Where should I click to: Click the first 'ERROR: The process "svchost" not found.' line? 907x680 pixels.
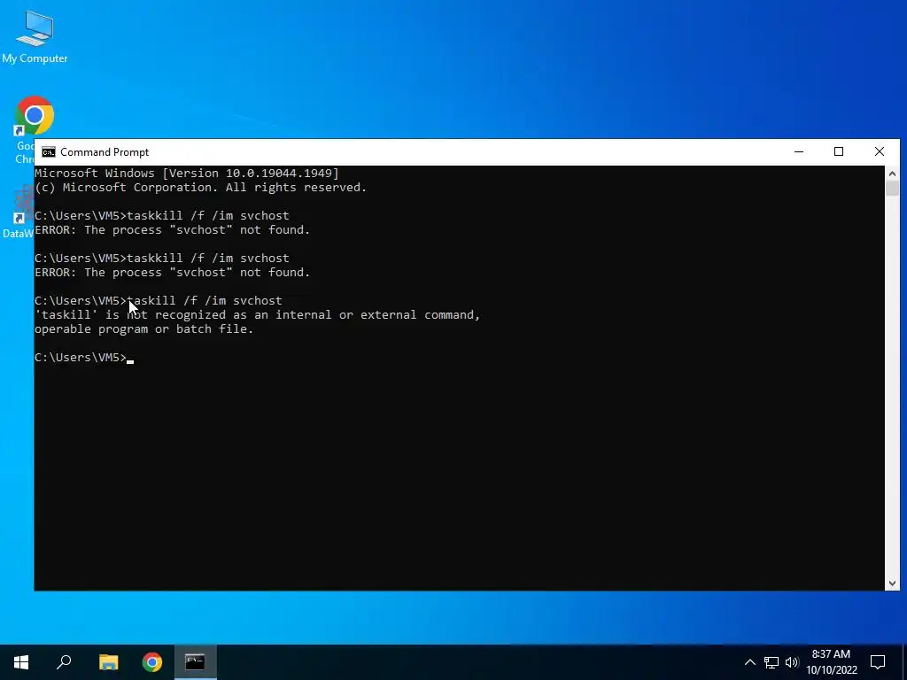point(173,230)
